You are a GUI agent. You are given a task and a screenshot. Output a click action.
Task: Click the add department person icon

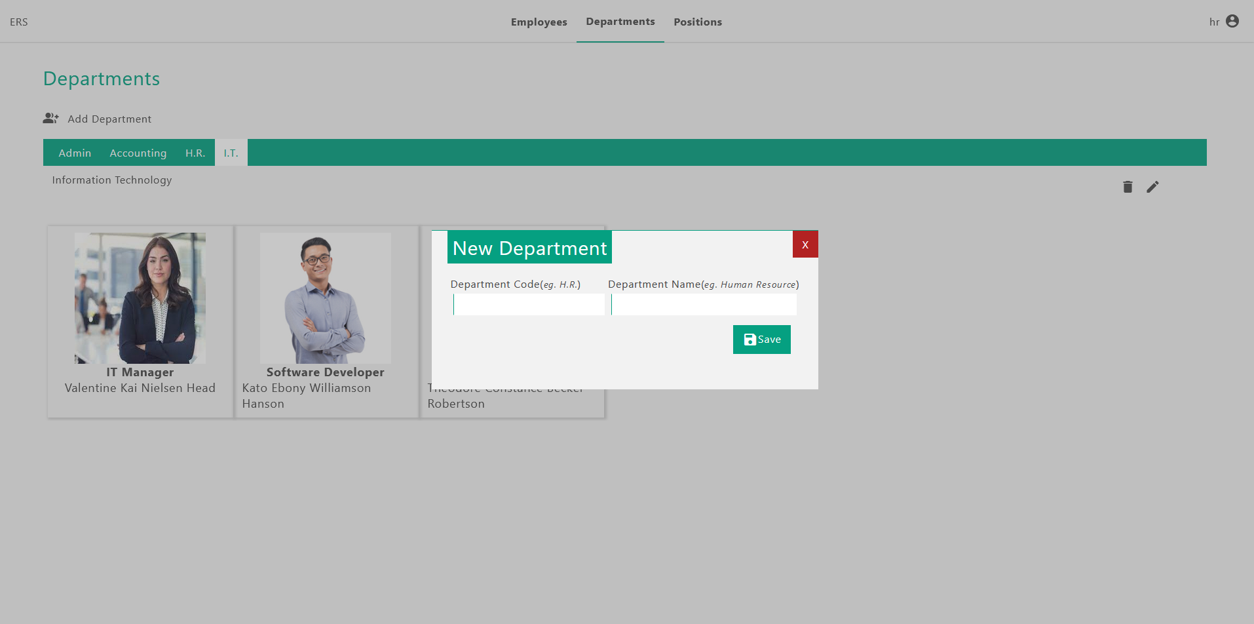[51, 119]
